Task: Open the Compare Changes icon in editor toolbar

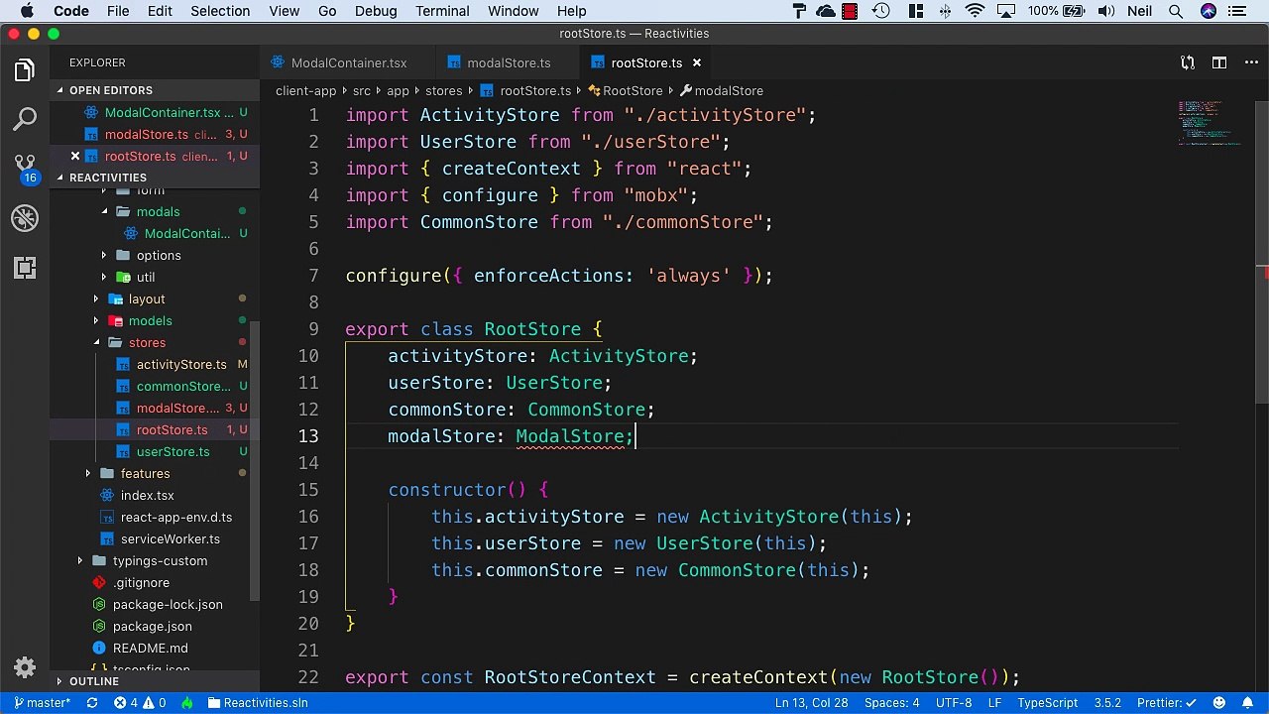Action: click(1187, 62)
